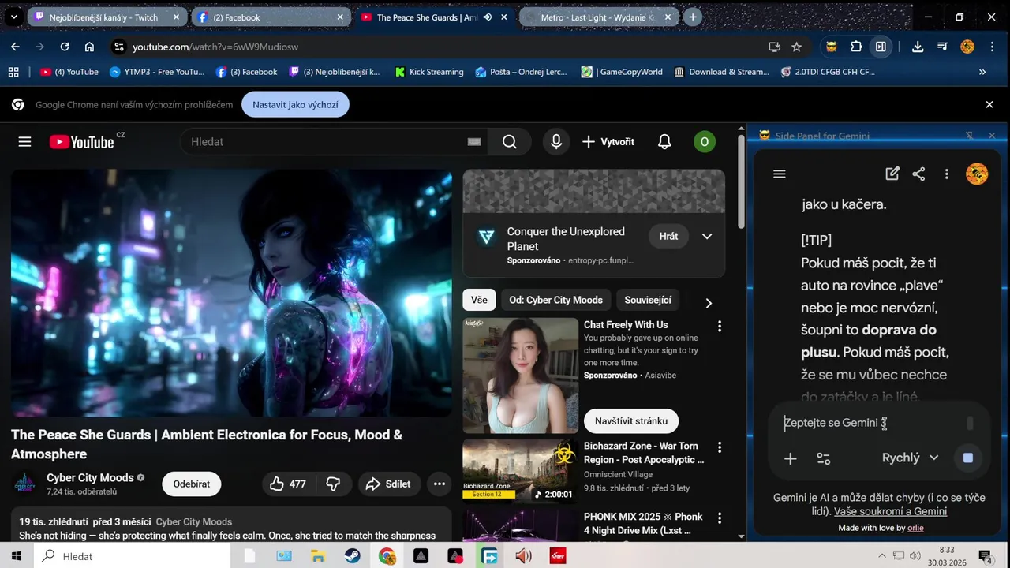Share the Gemini conversation
The height and width of the screenshot is (568, 1010).
918,174
